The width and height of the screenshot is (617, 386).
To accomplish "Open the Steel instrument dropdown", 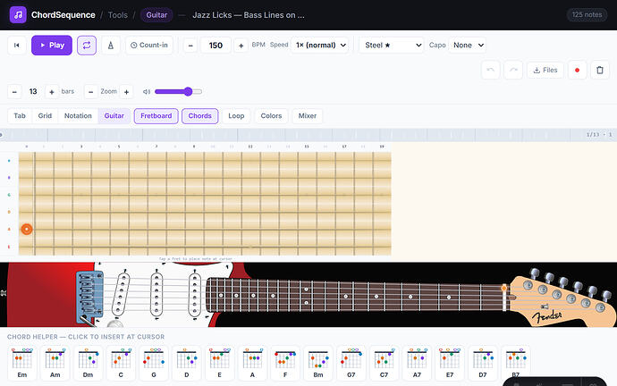I will coord(392,46).
